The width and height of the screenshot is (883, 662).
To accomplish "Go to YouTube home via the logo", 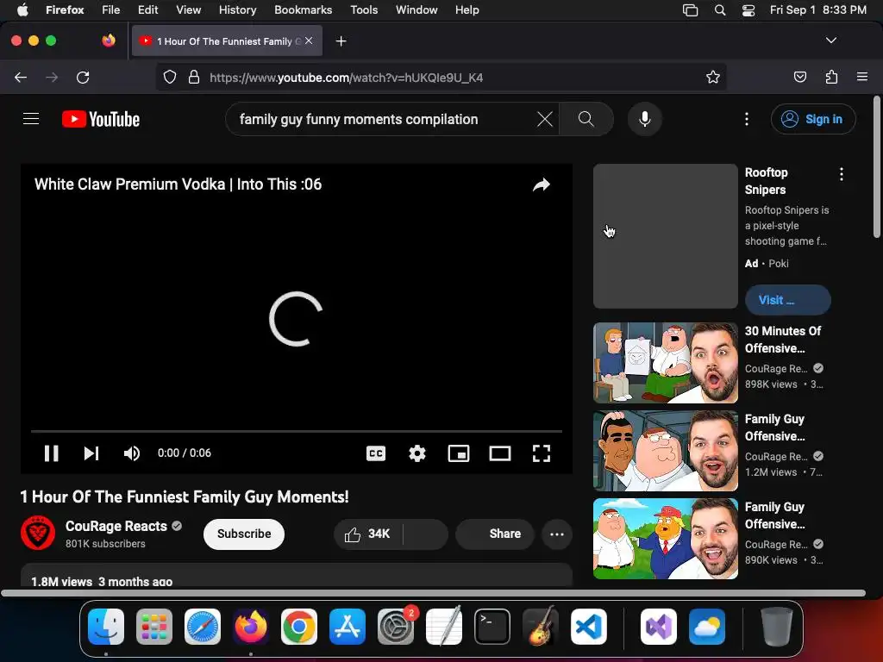I will tap(101, 119).
